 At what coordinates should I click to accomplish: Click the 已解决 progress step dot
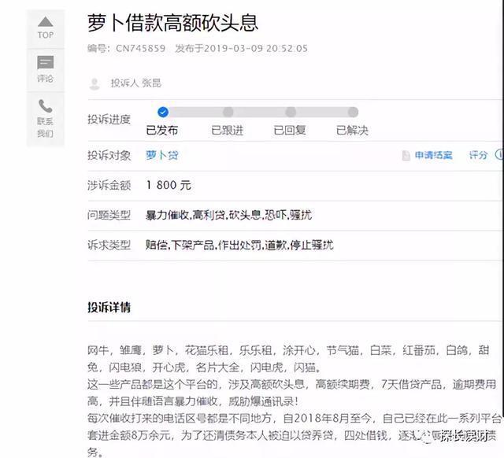click(353, 112)
